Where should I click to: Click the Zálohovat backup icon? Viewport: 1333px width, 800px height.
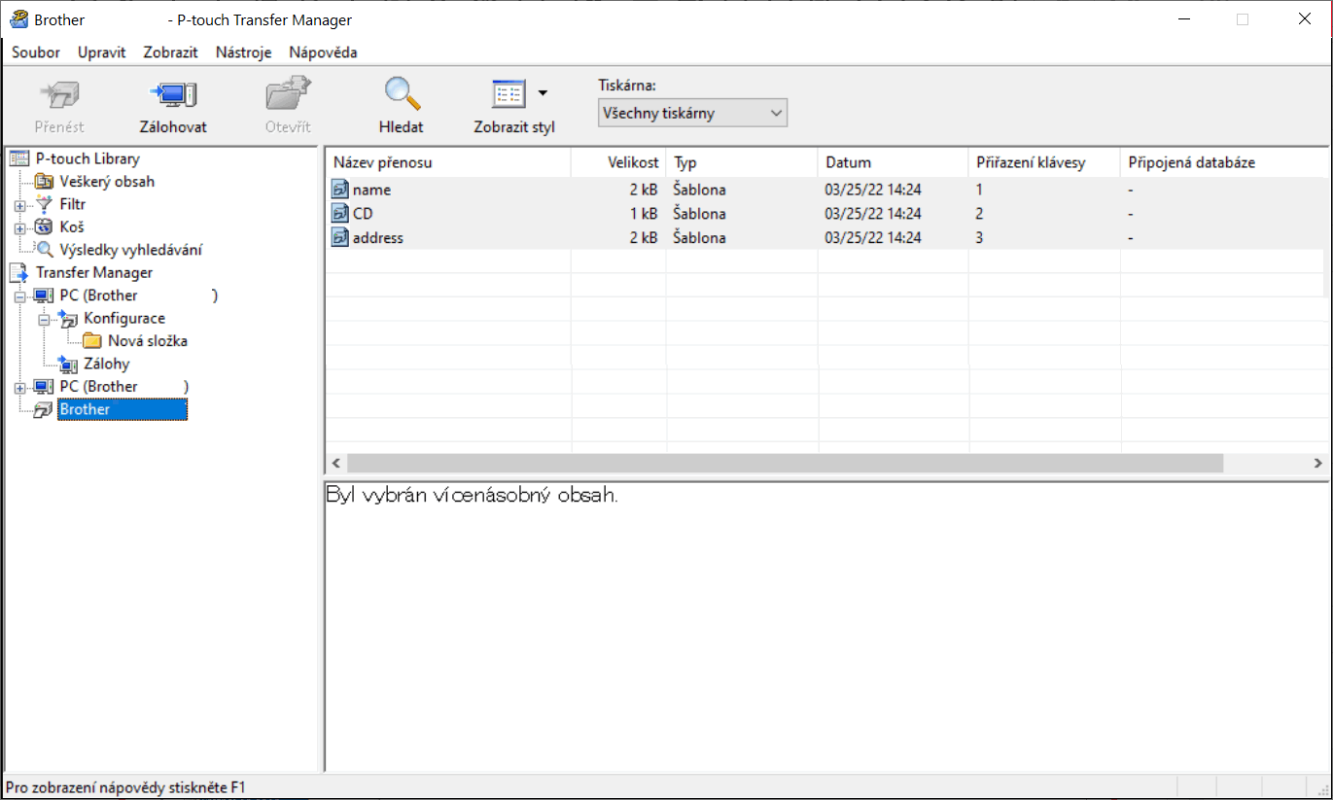(173, 95)
